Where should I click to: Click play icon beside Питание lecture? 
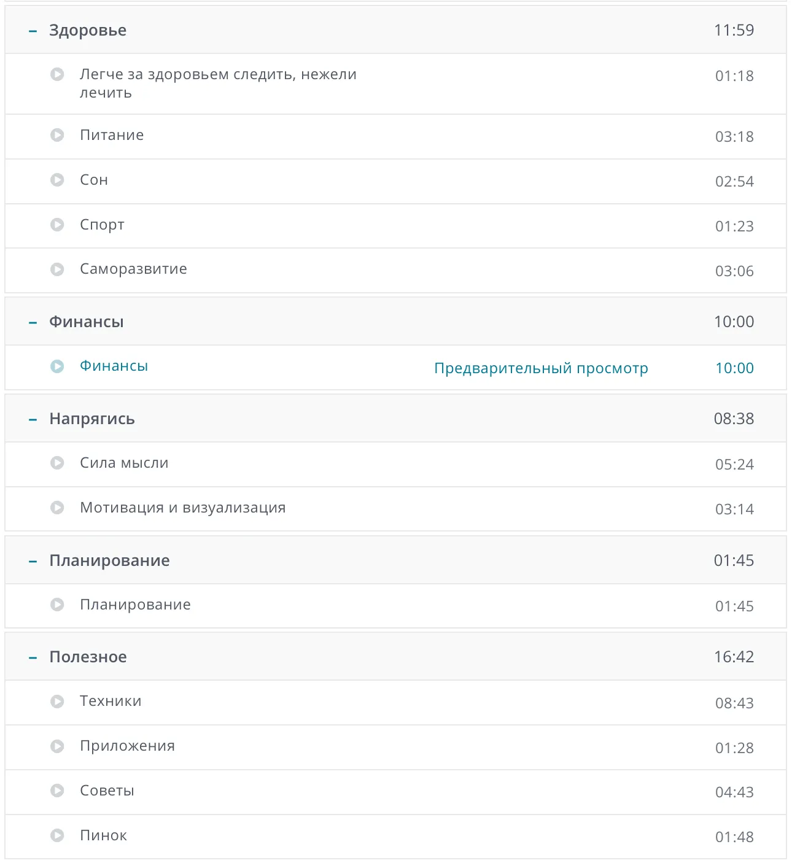tap(57, 135)
